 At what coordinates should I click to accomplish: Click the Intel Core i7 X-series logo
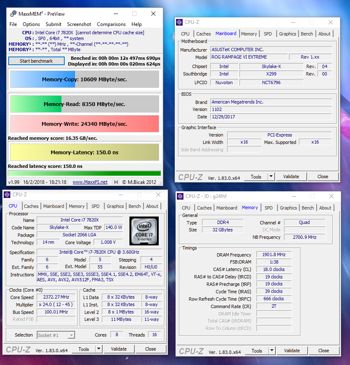coord(144,231)
